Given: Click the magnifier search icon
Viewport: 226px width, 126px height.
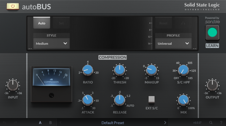Looking at the screenshot, I should [x=211, y=123].
